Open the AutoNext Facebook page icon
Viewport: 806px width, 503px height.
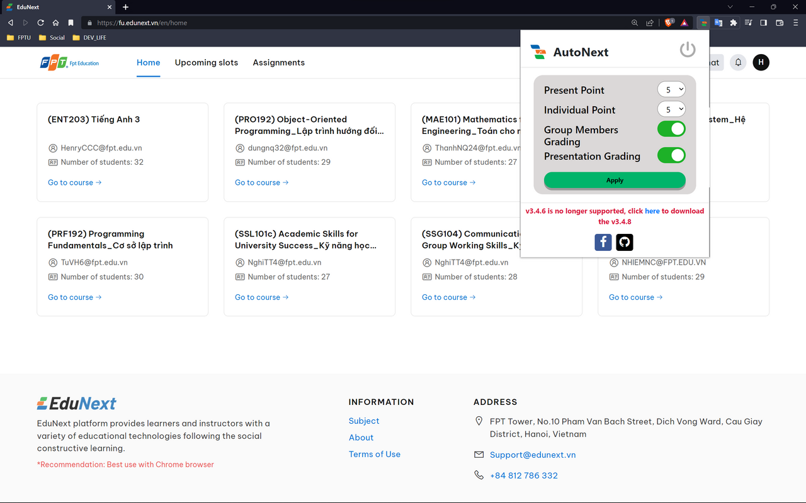click(603, 242)
